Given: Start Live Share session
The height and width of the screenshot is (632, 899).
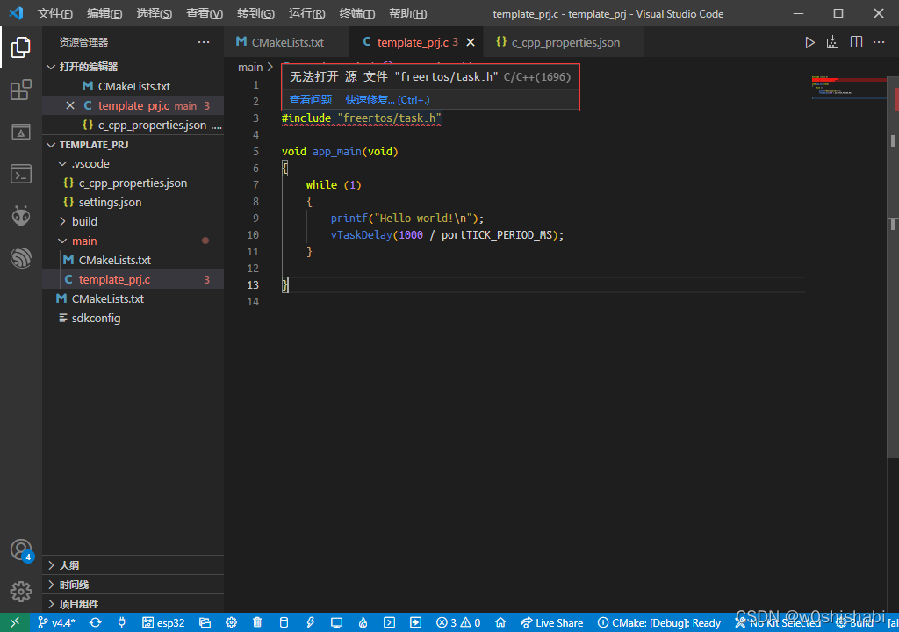Looking at the screenshot, I should 552,622.
